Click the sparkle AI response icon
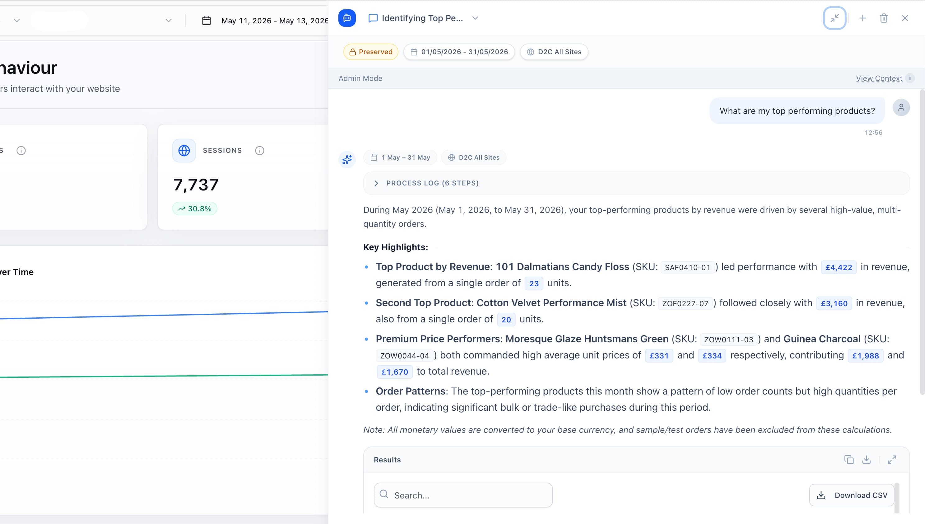The width and height of the screenshot is (943, 524). click(x=347, y=159)
